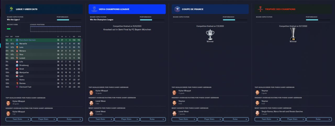This screenshot has height=126, width=335.
Task: Select the Paris Saint-Germain row in league table
Action: click(x=43, y=40)
